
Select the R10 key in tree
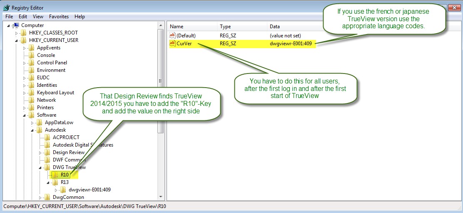point(65,175)
